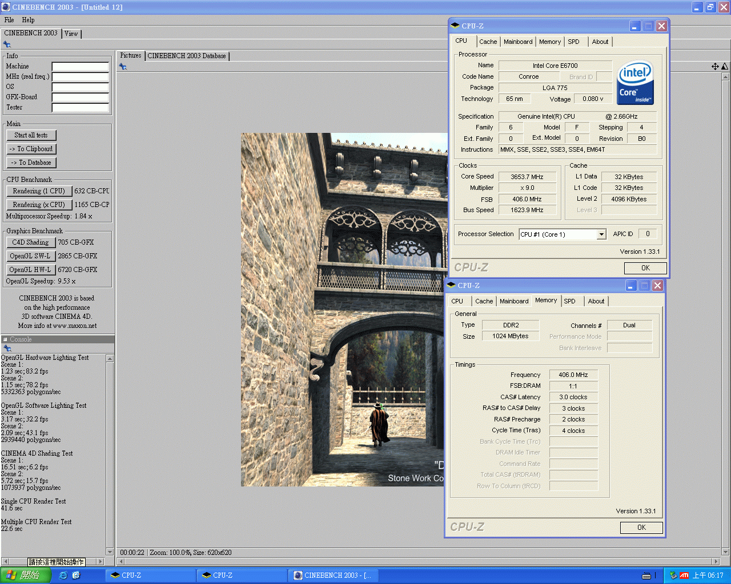
Task: Open the About tab in upper CPU-Z window
Action: [600, 42]
